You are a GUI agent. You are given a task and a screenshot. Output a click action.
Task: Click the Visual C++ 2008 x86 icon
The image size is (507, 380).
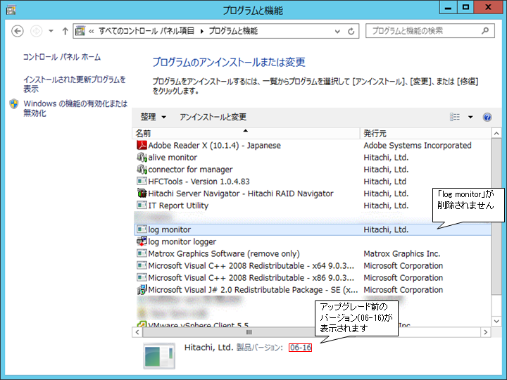[142, 277]
